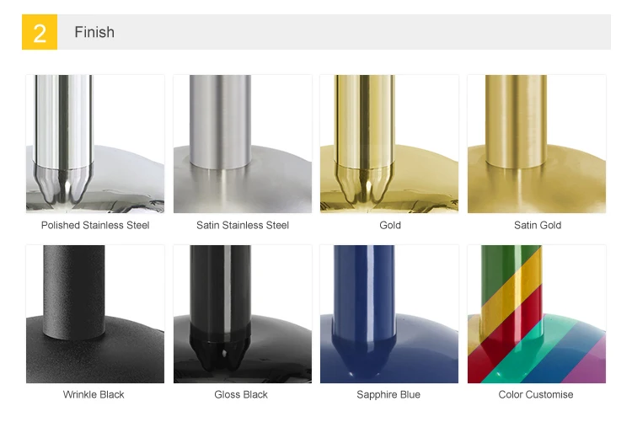Click the Gold text label
Viewport: 632px width, 433px height.
click(x=390, y=225)
